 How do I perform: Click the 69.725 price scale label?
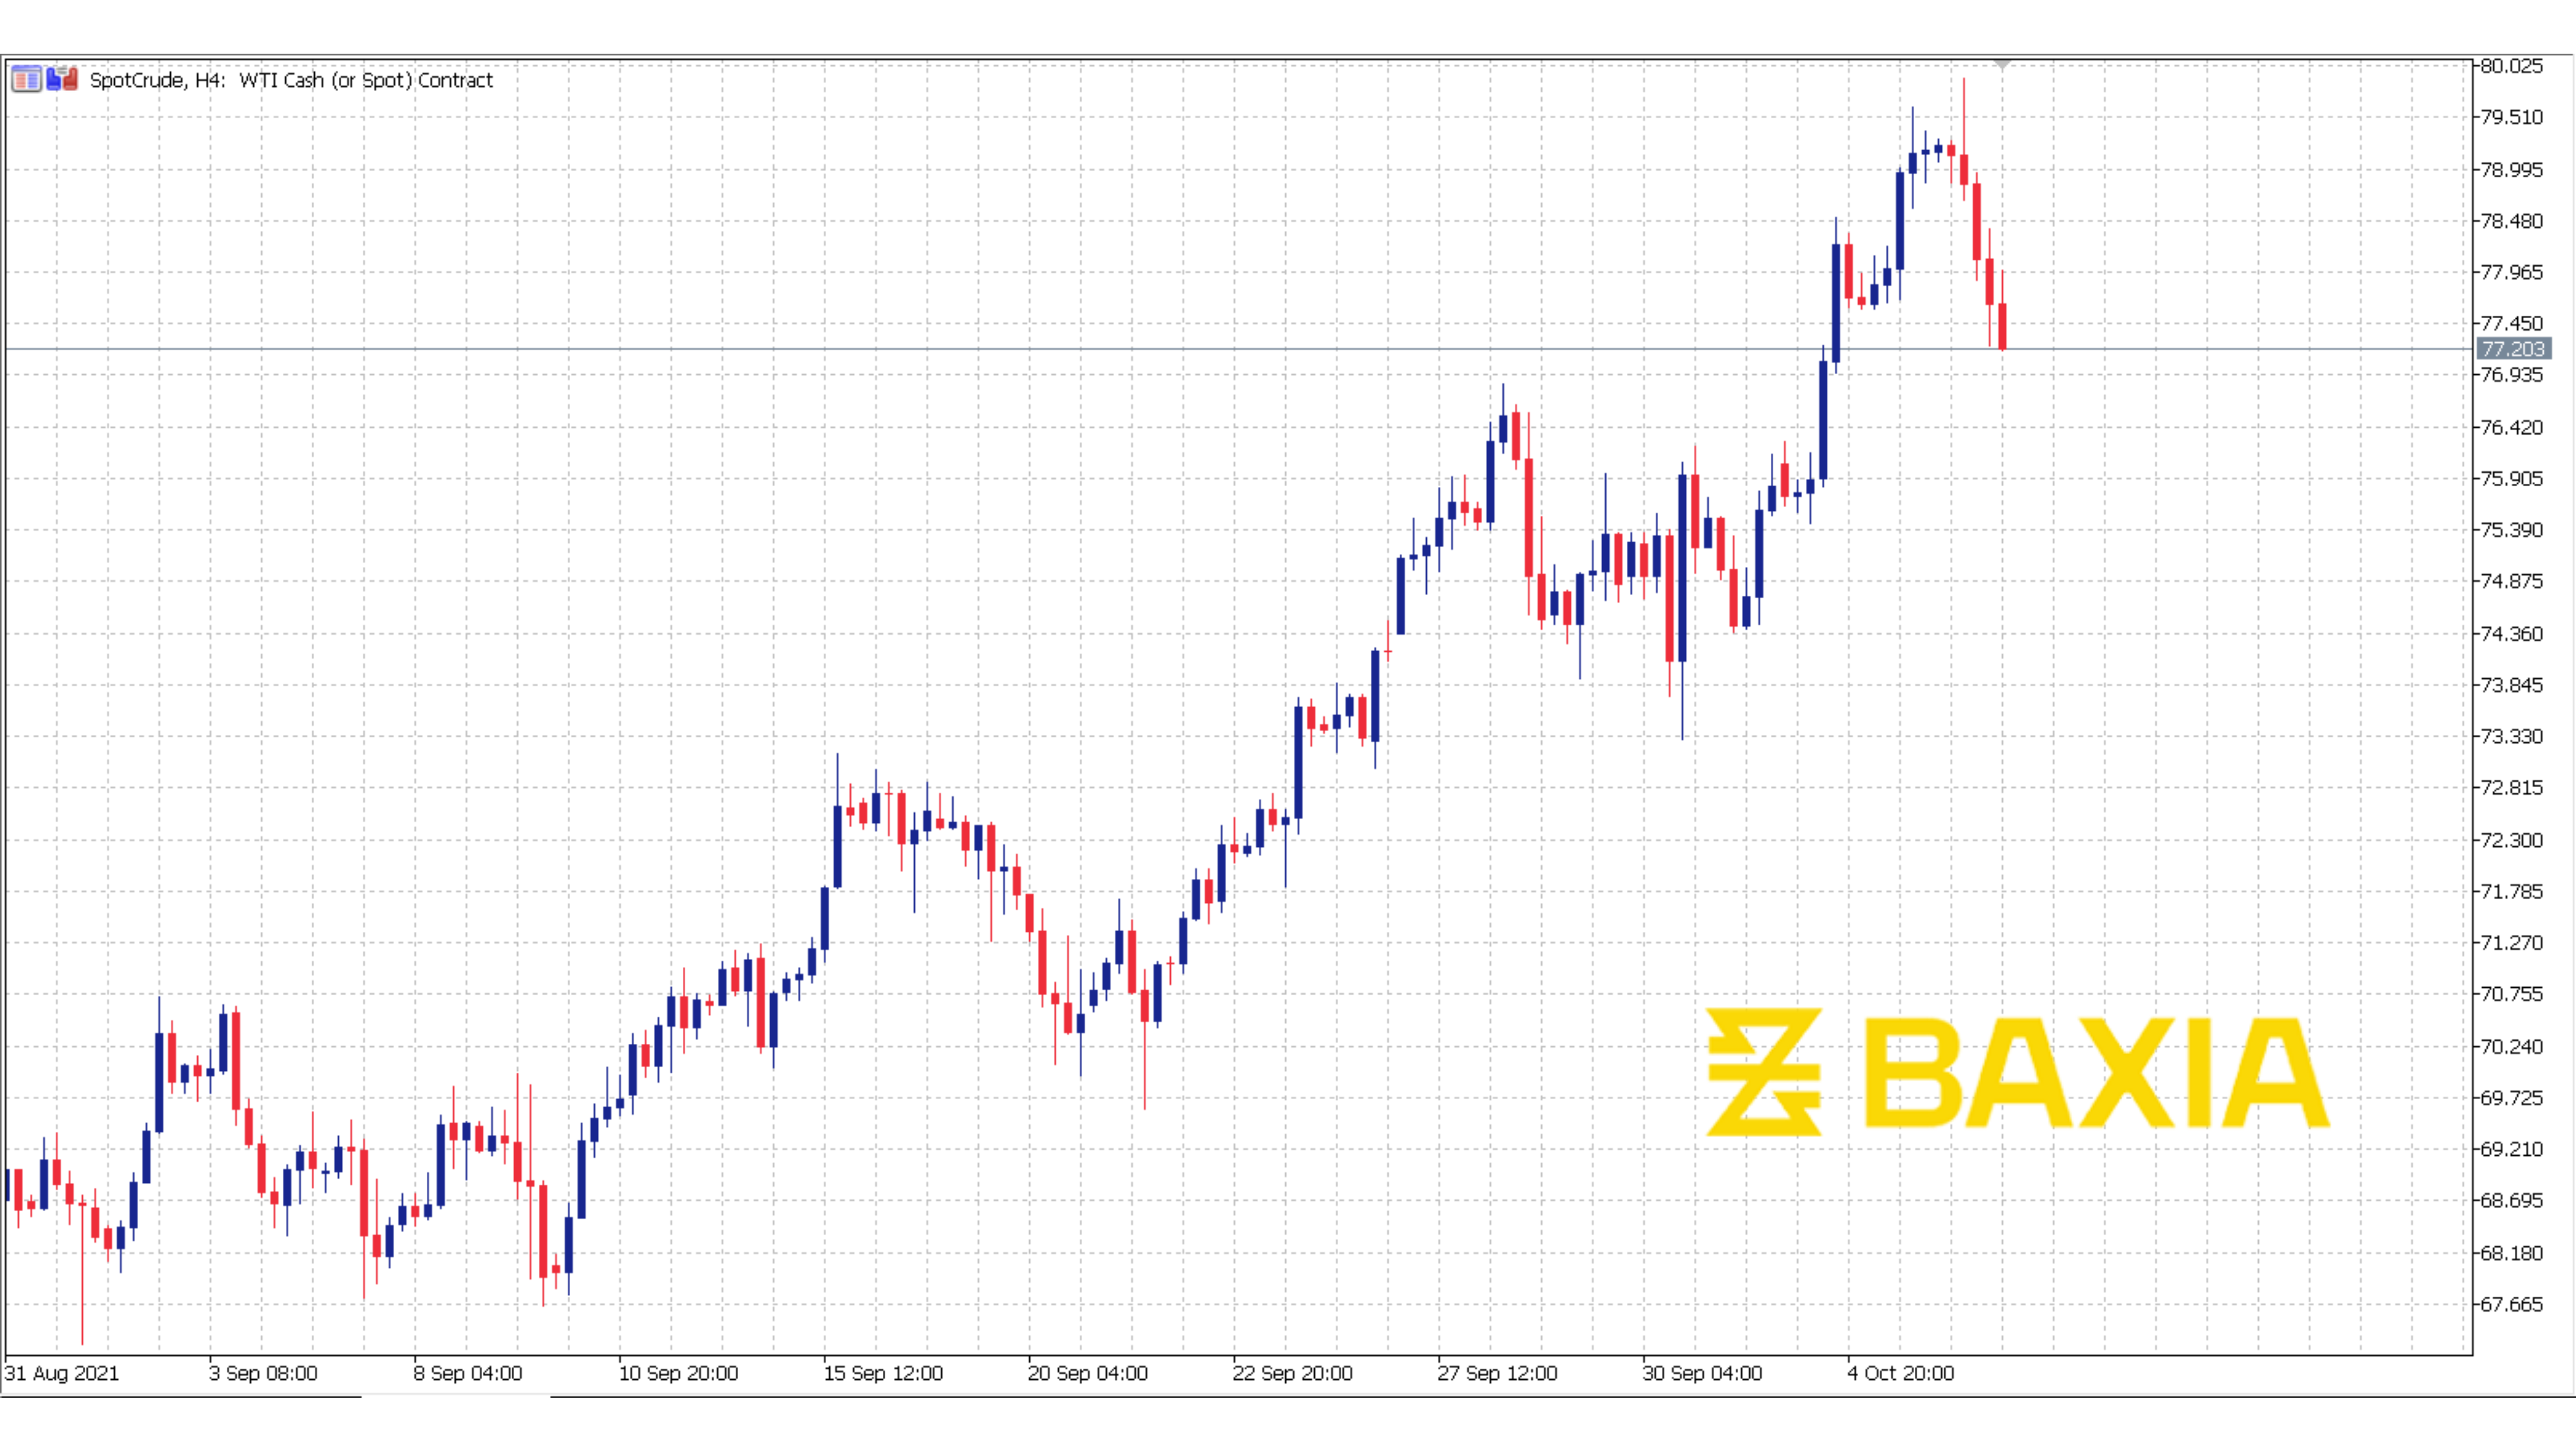[2511, 1098]
